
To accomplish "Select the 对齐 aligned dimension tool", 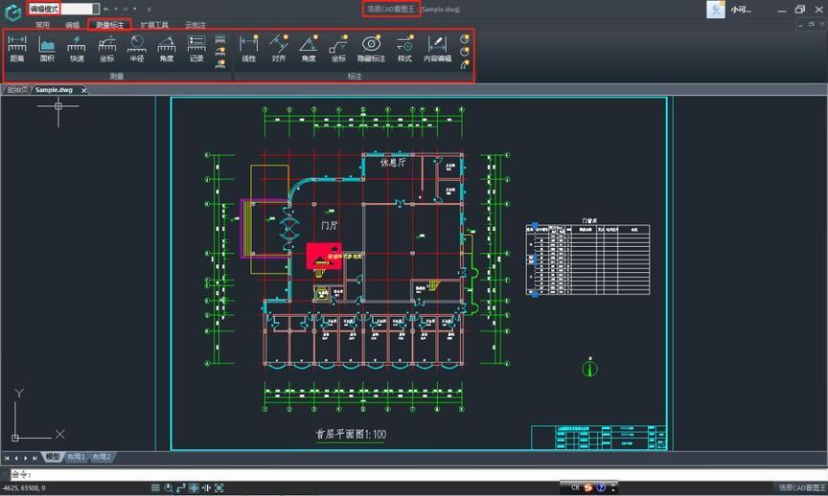I will click(x=279, y=48).
